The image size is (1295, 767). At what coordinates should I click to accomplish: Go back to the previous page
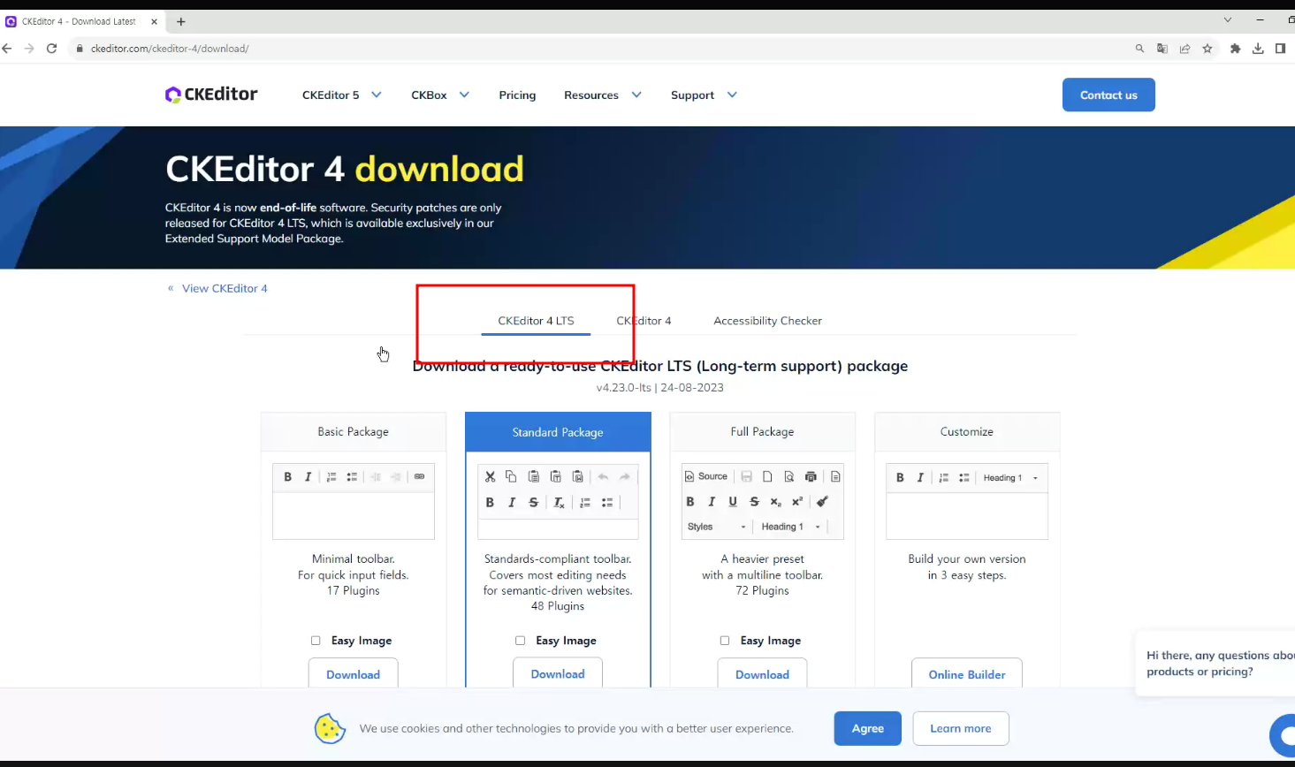pos(8,49)
